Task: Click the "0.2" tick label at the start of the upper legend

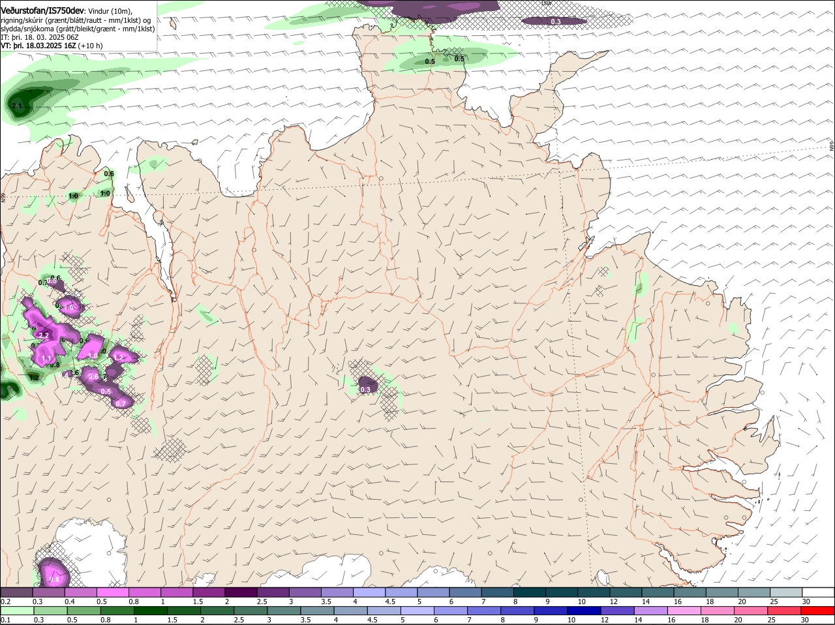Action: click(6, 601)
